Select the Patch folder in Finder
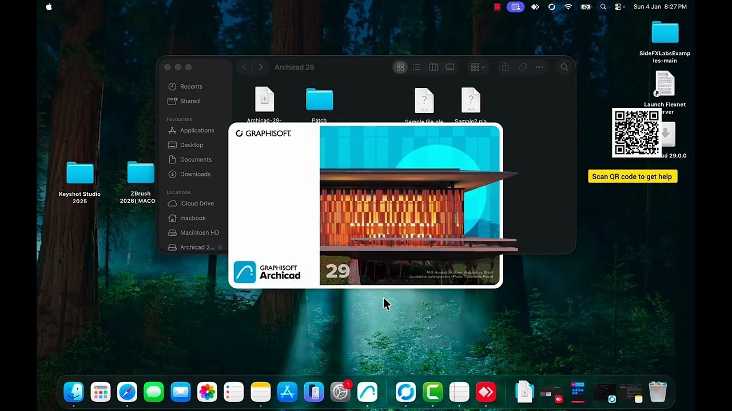 pos(319,99)
